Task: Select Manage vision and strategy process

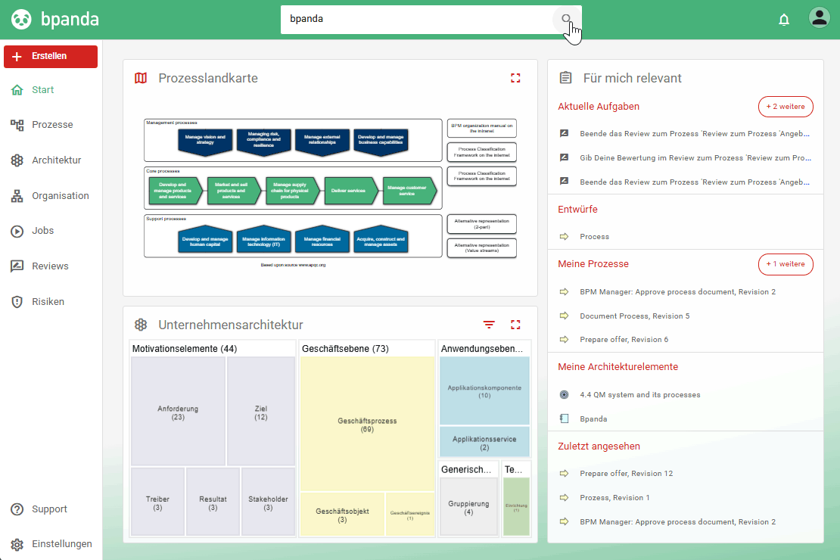Action: click(205, 141)
